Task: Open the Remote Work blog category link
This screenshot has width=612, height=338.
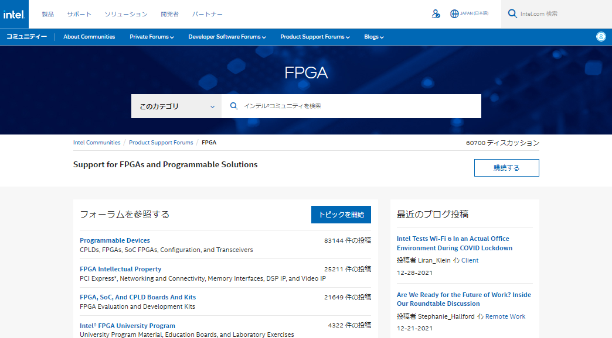Action: click(x=505, y=316)
